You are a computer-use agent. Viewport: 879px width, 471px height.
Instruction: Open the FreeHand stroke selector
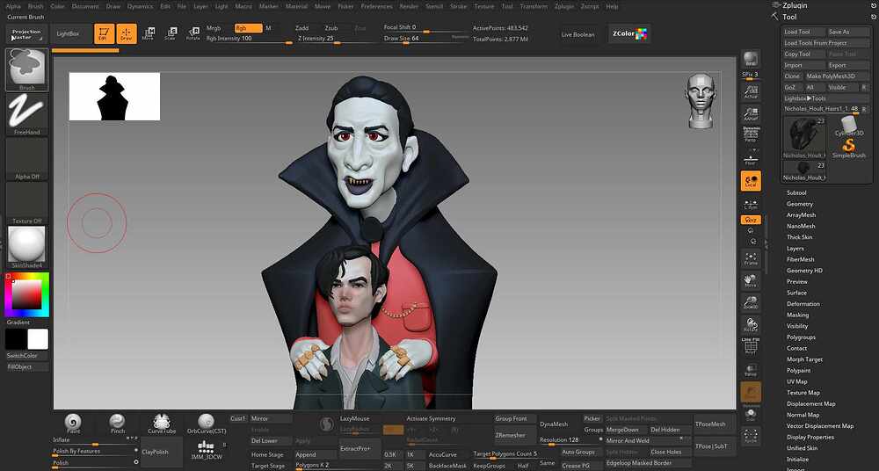click(26, 114)
